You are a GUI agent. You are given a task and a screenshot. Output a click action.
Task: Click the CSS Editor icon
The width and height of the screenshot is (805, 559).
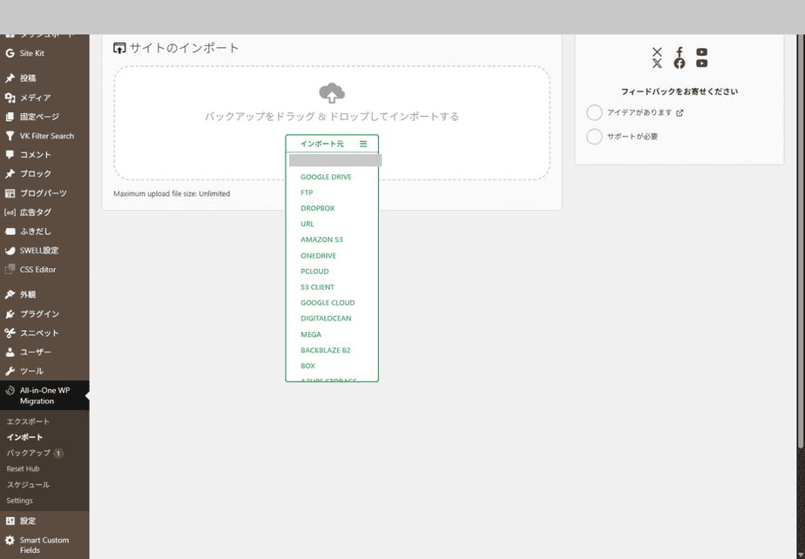[10, 269]
